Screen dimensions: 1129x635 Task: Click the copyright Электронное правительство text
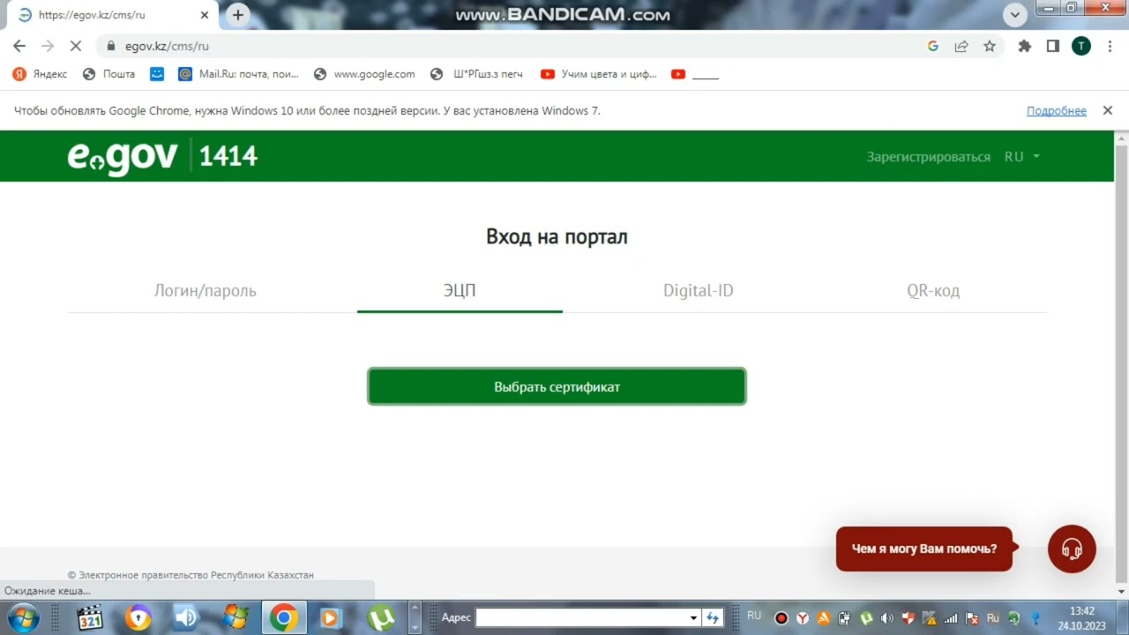coord(191,575)
